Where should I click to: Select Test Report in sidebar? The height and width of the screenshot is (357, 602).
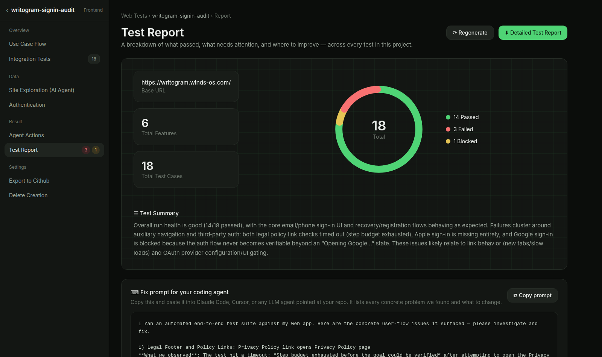point(54,150)
